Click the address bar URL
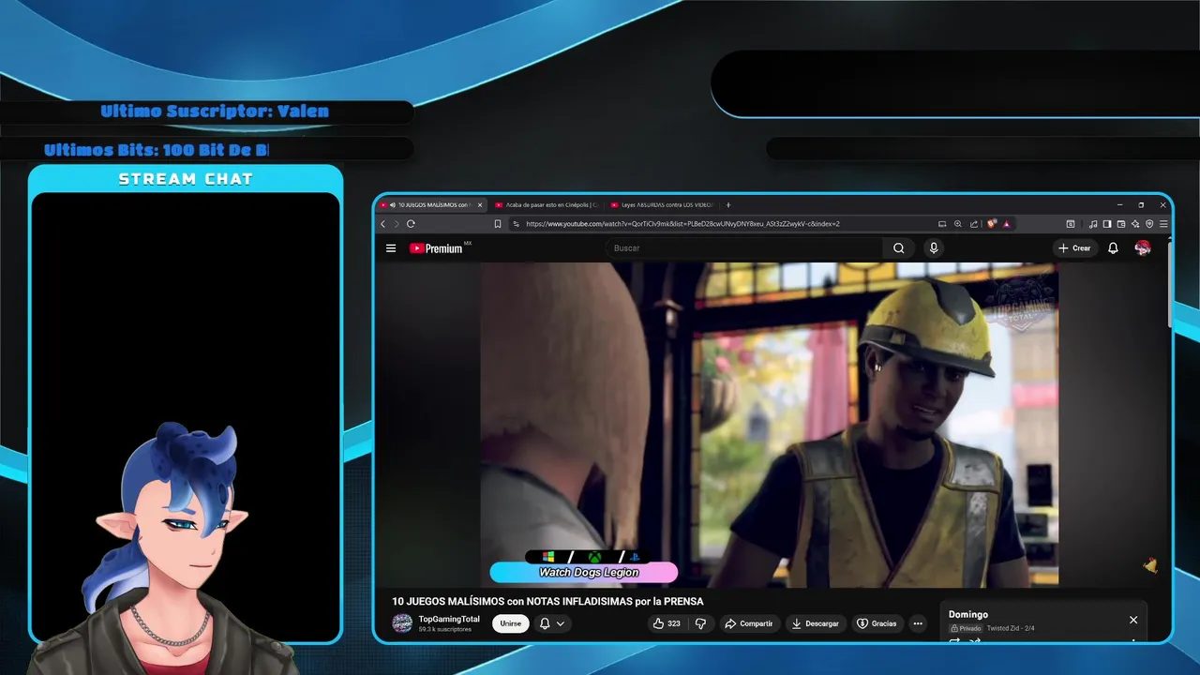Viewport: 1200px width, 675px height. pyautogui.click(x=682, y=224)
